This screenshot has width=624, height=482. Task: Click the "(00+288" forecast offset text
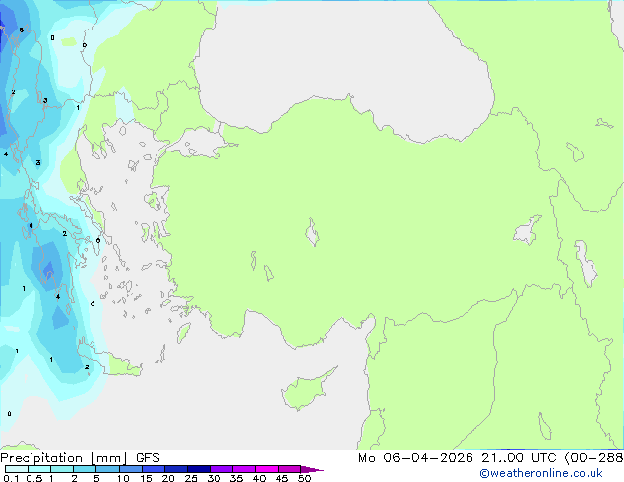[593, 458]
